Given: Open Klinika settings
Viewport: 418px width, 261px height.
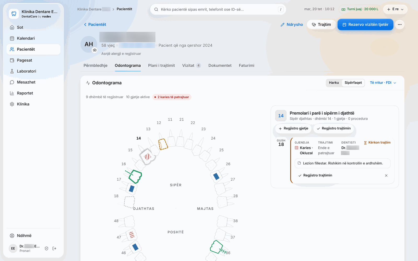Looking at the screenshot, I should tap(33, 104).
